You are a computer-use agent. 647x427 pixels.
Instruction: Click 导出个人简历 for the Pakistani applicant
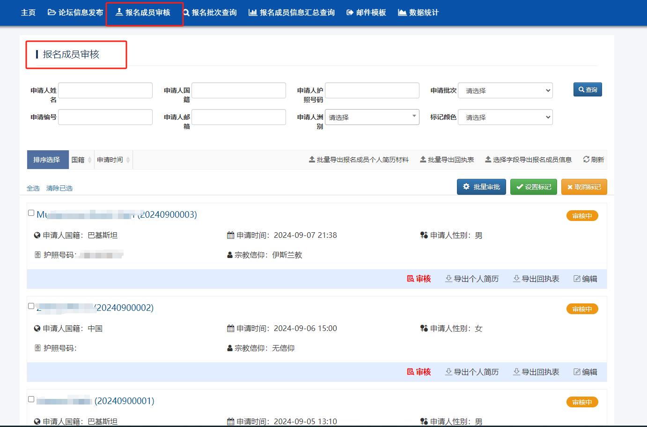tap(471, 279)
